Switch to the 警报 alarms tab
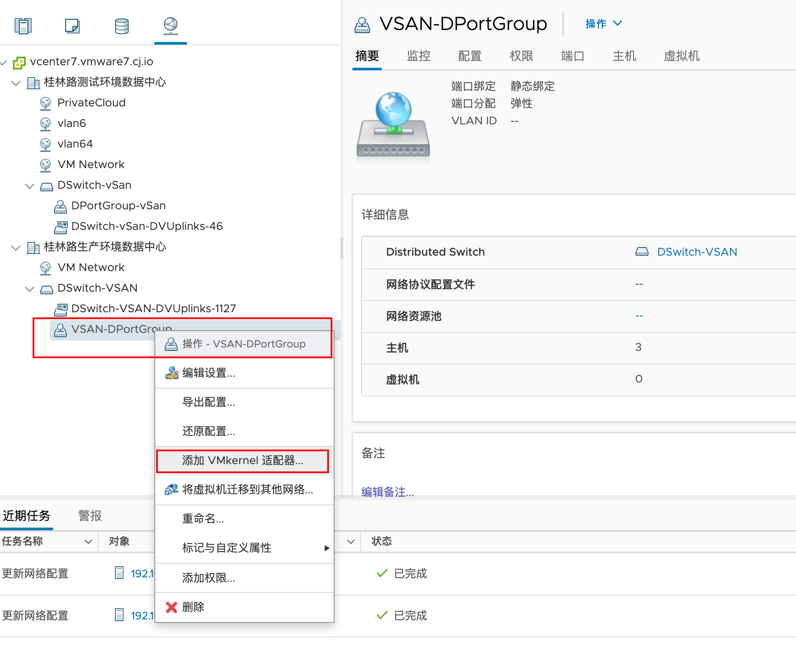The width and height of the screenshot is (796, 646). tap(90, 516)
